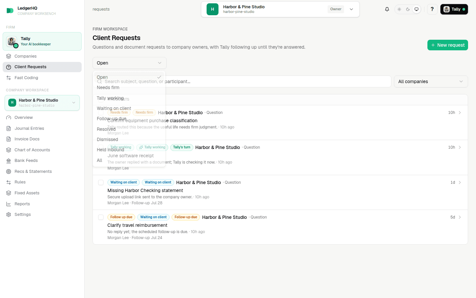Image resolution: width=476 pixels, height=298 pixels.
Task: Go to company Overview
Action: tap(42, 118)
